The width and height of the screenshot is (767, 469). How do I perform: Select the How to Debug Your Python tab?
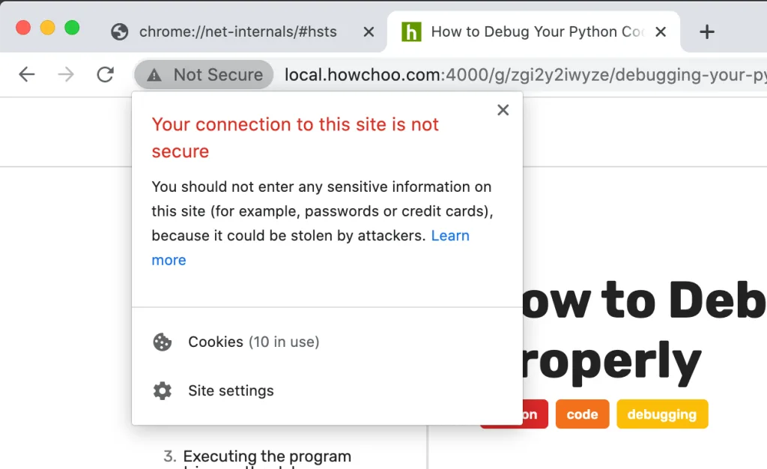pos(536,31)
